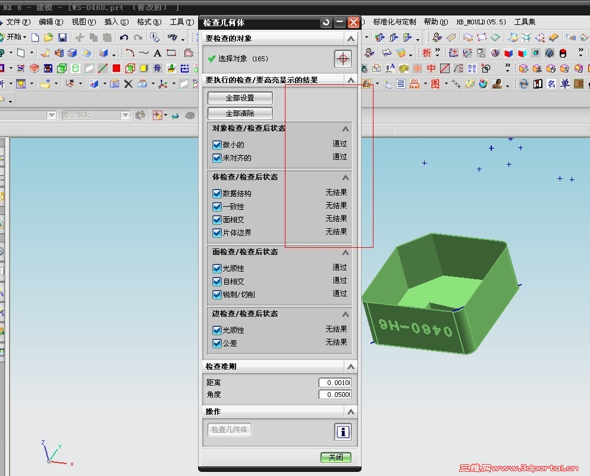Screen dimensions: 590x476
Task: Open the 视图(V) menu
Action: (x=83, y=22)
